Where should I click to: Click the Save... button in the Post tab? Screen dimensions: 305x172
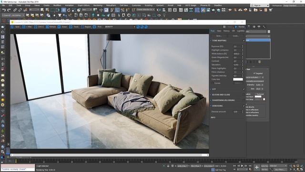click(x=219, y=36)
